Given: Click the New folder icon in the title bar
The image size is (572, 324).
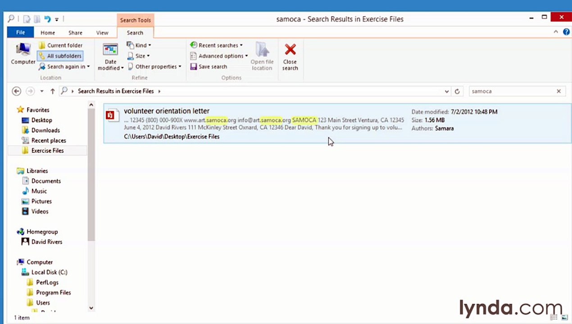Looking at the screenshot, I should tap(37, 19).
